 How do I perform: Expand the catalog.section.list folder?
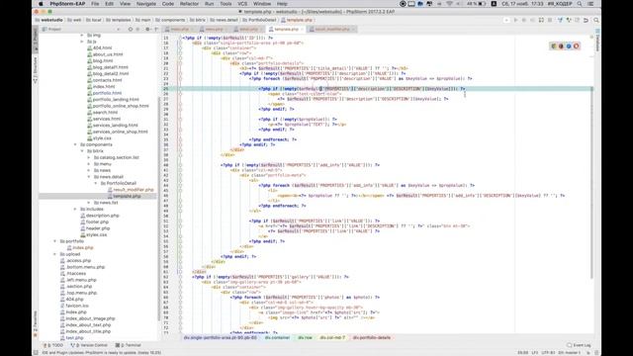(x=89, y=157)
